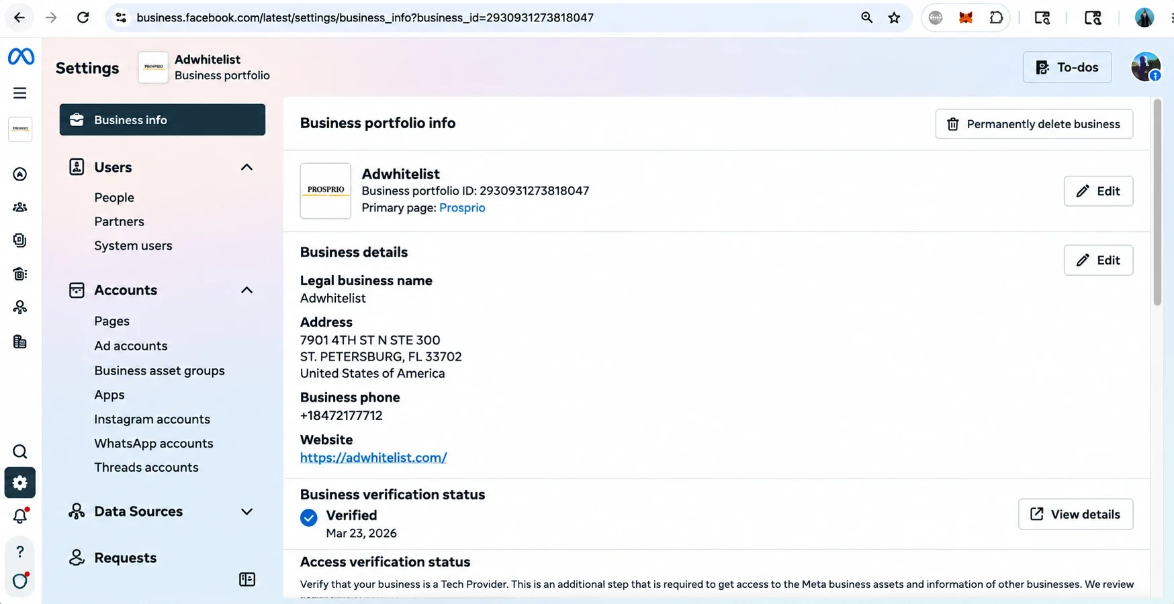Click Permanently delete business button

pyautogui.click(x=1034, y=124)
